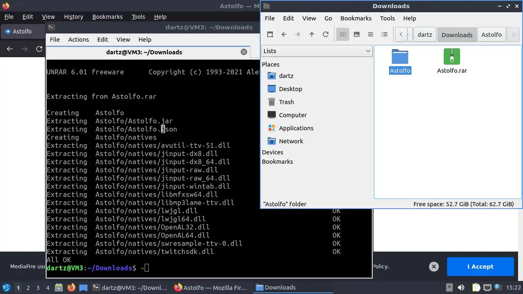
Task: Show desktop using the blue taskbar icon
Action: [83, 287]
